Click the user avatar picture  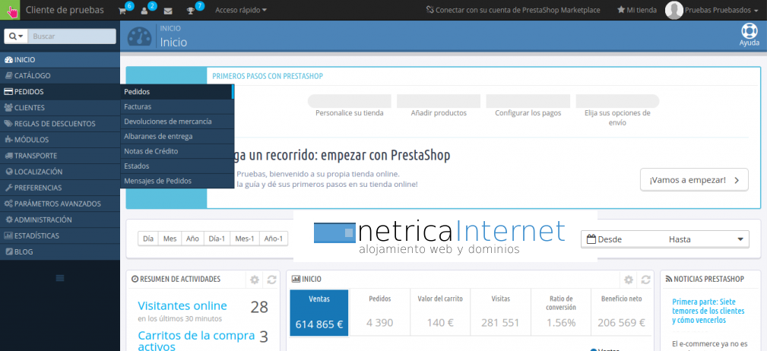click(x=674, y=10)
